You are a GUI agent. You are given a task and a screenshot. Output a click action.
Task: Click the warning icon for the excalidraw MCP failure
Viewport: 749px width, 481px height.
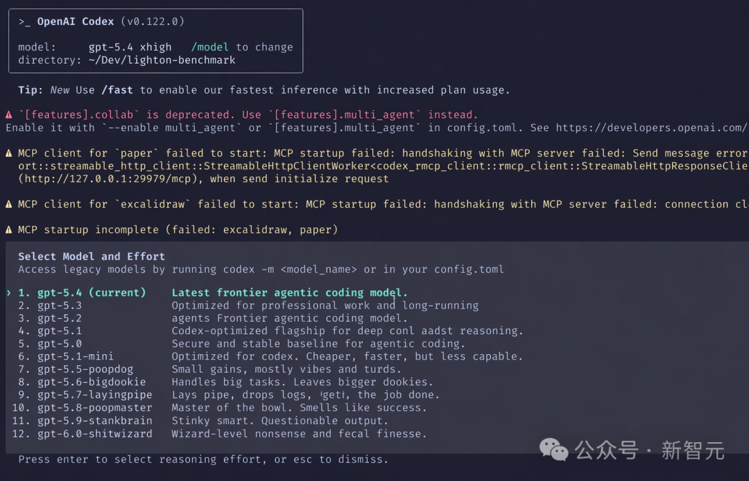(8, 204)
